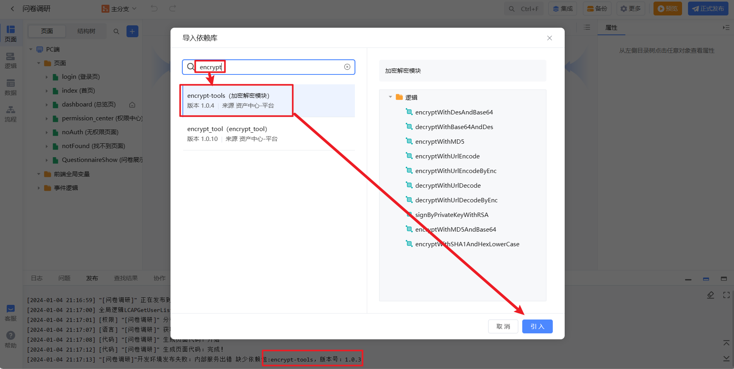
Task: Clear the search text with X icon
Action: pos(347,67)
